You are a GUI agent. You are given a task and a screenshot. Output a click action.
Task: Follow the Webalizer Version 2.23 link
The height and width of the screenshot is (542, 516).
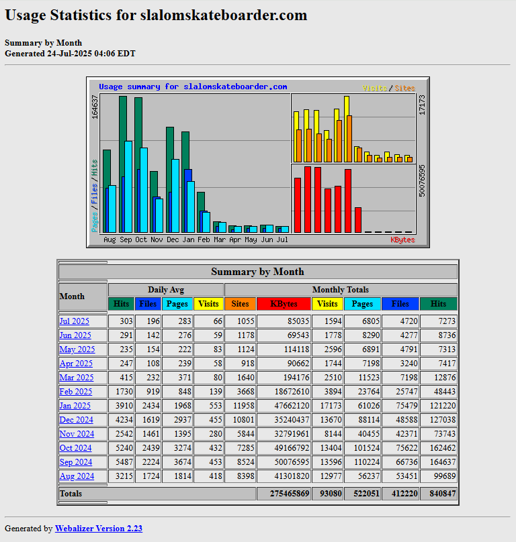[98, 529]
